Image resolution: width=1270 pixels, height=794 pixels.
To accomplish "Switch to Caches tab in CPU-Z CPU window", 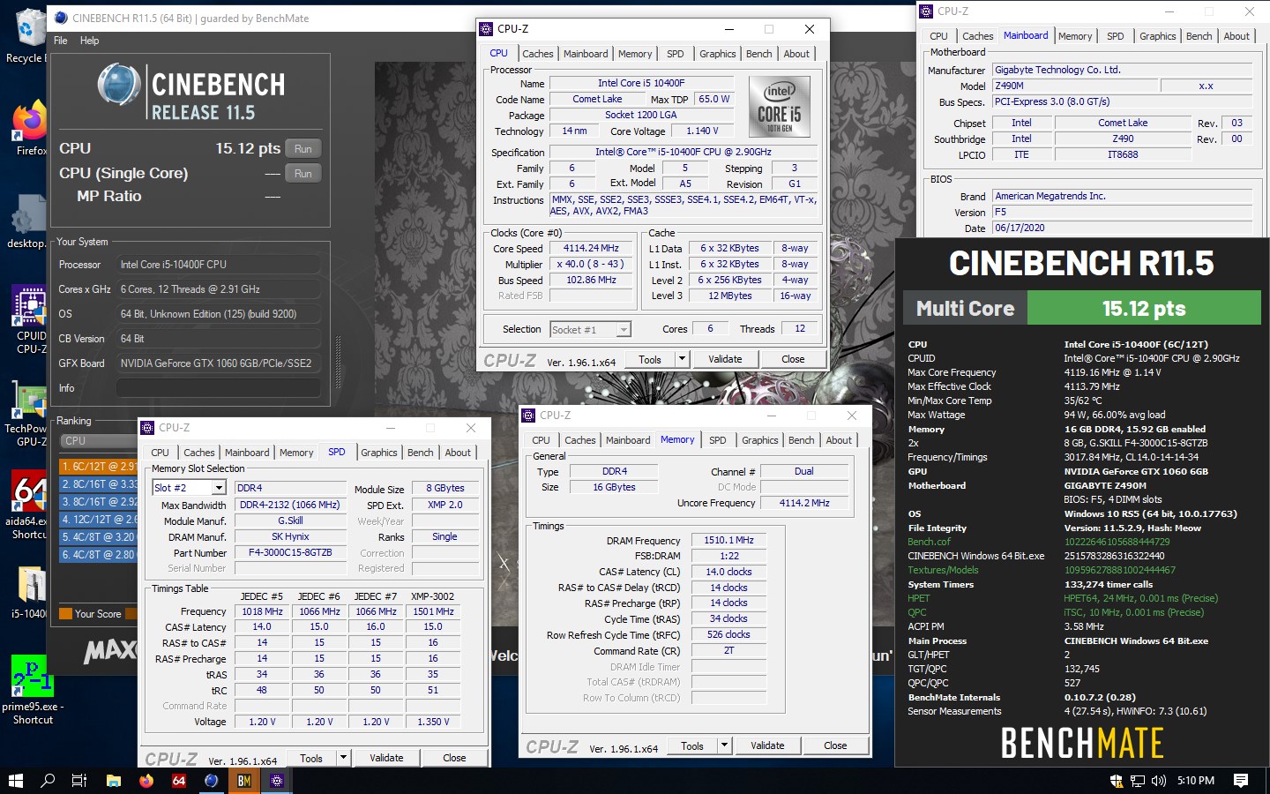I will [x=537, y=54].
